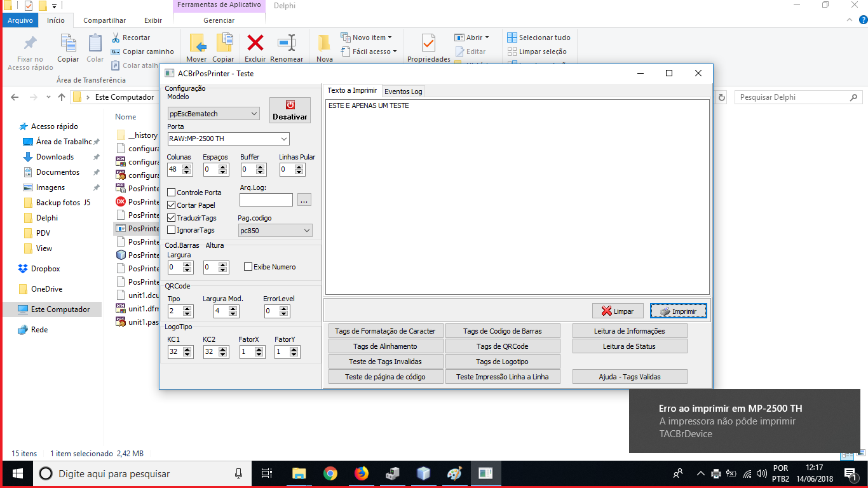868x488 pixels.
Task: Click the Desativar power button
Action: [290, 110]
